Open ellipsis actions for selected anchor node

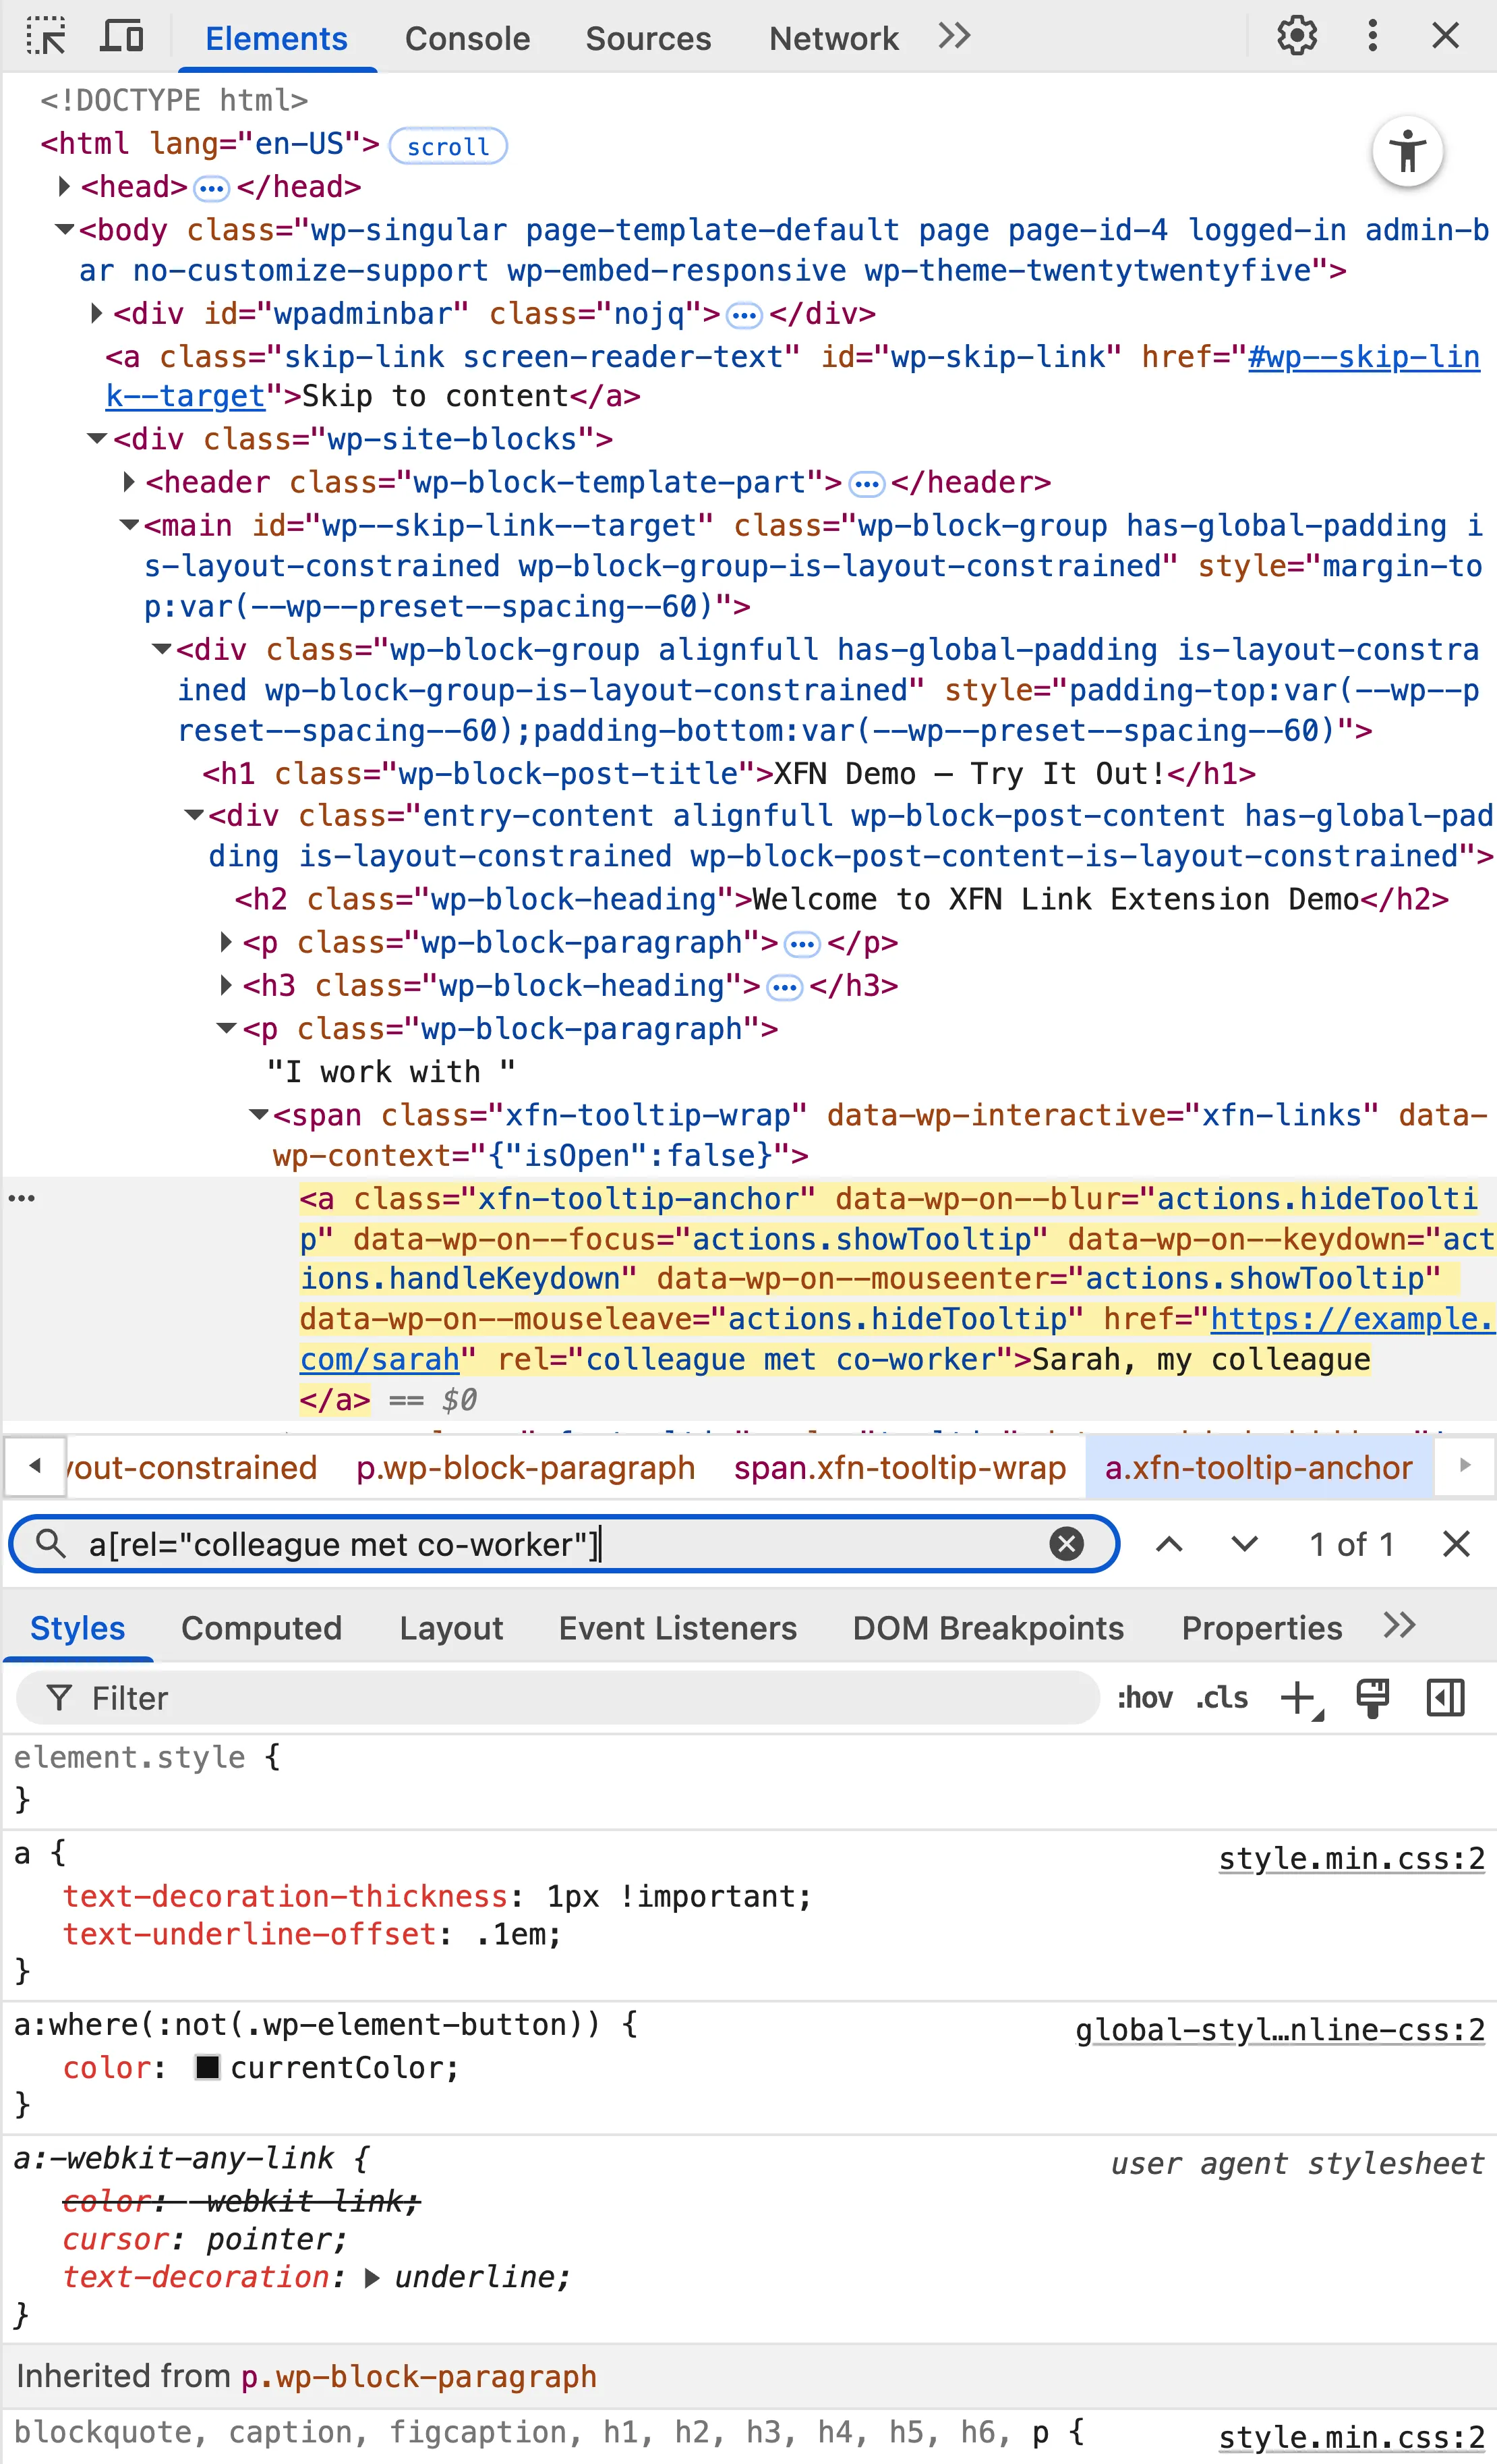pyautogui.click(x=22, y=1198)
